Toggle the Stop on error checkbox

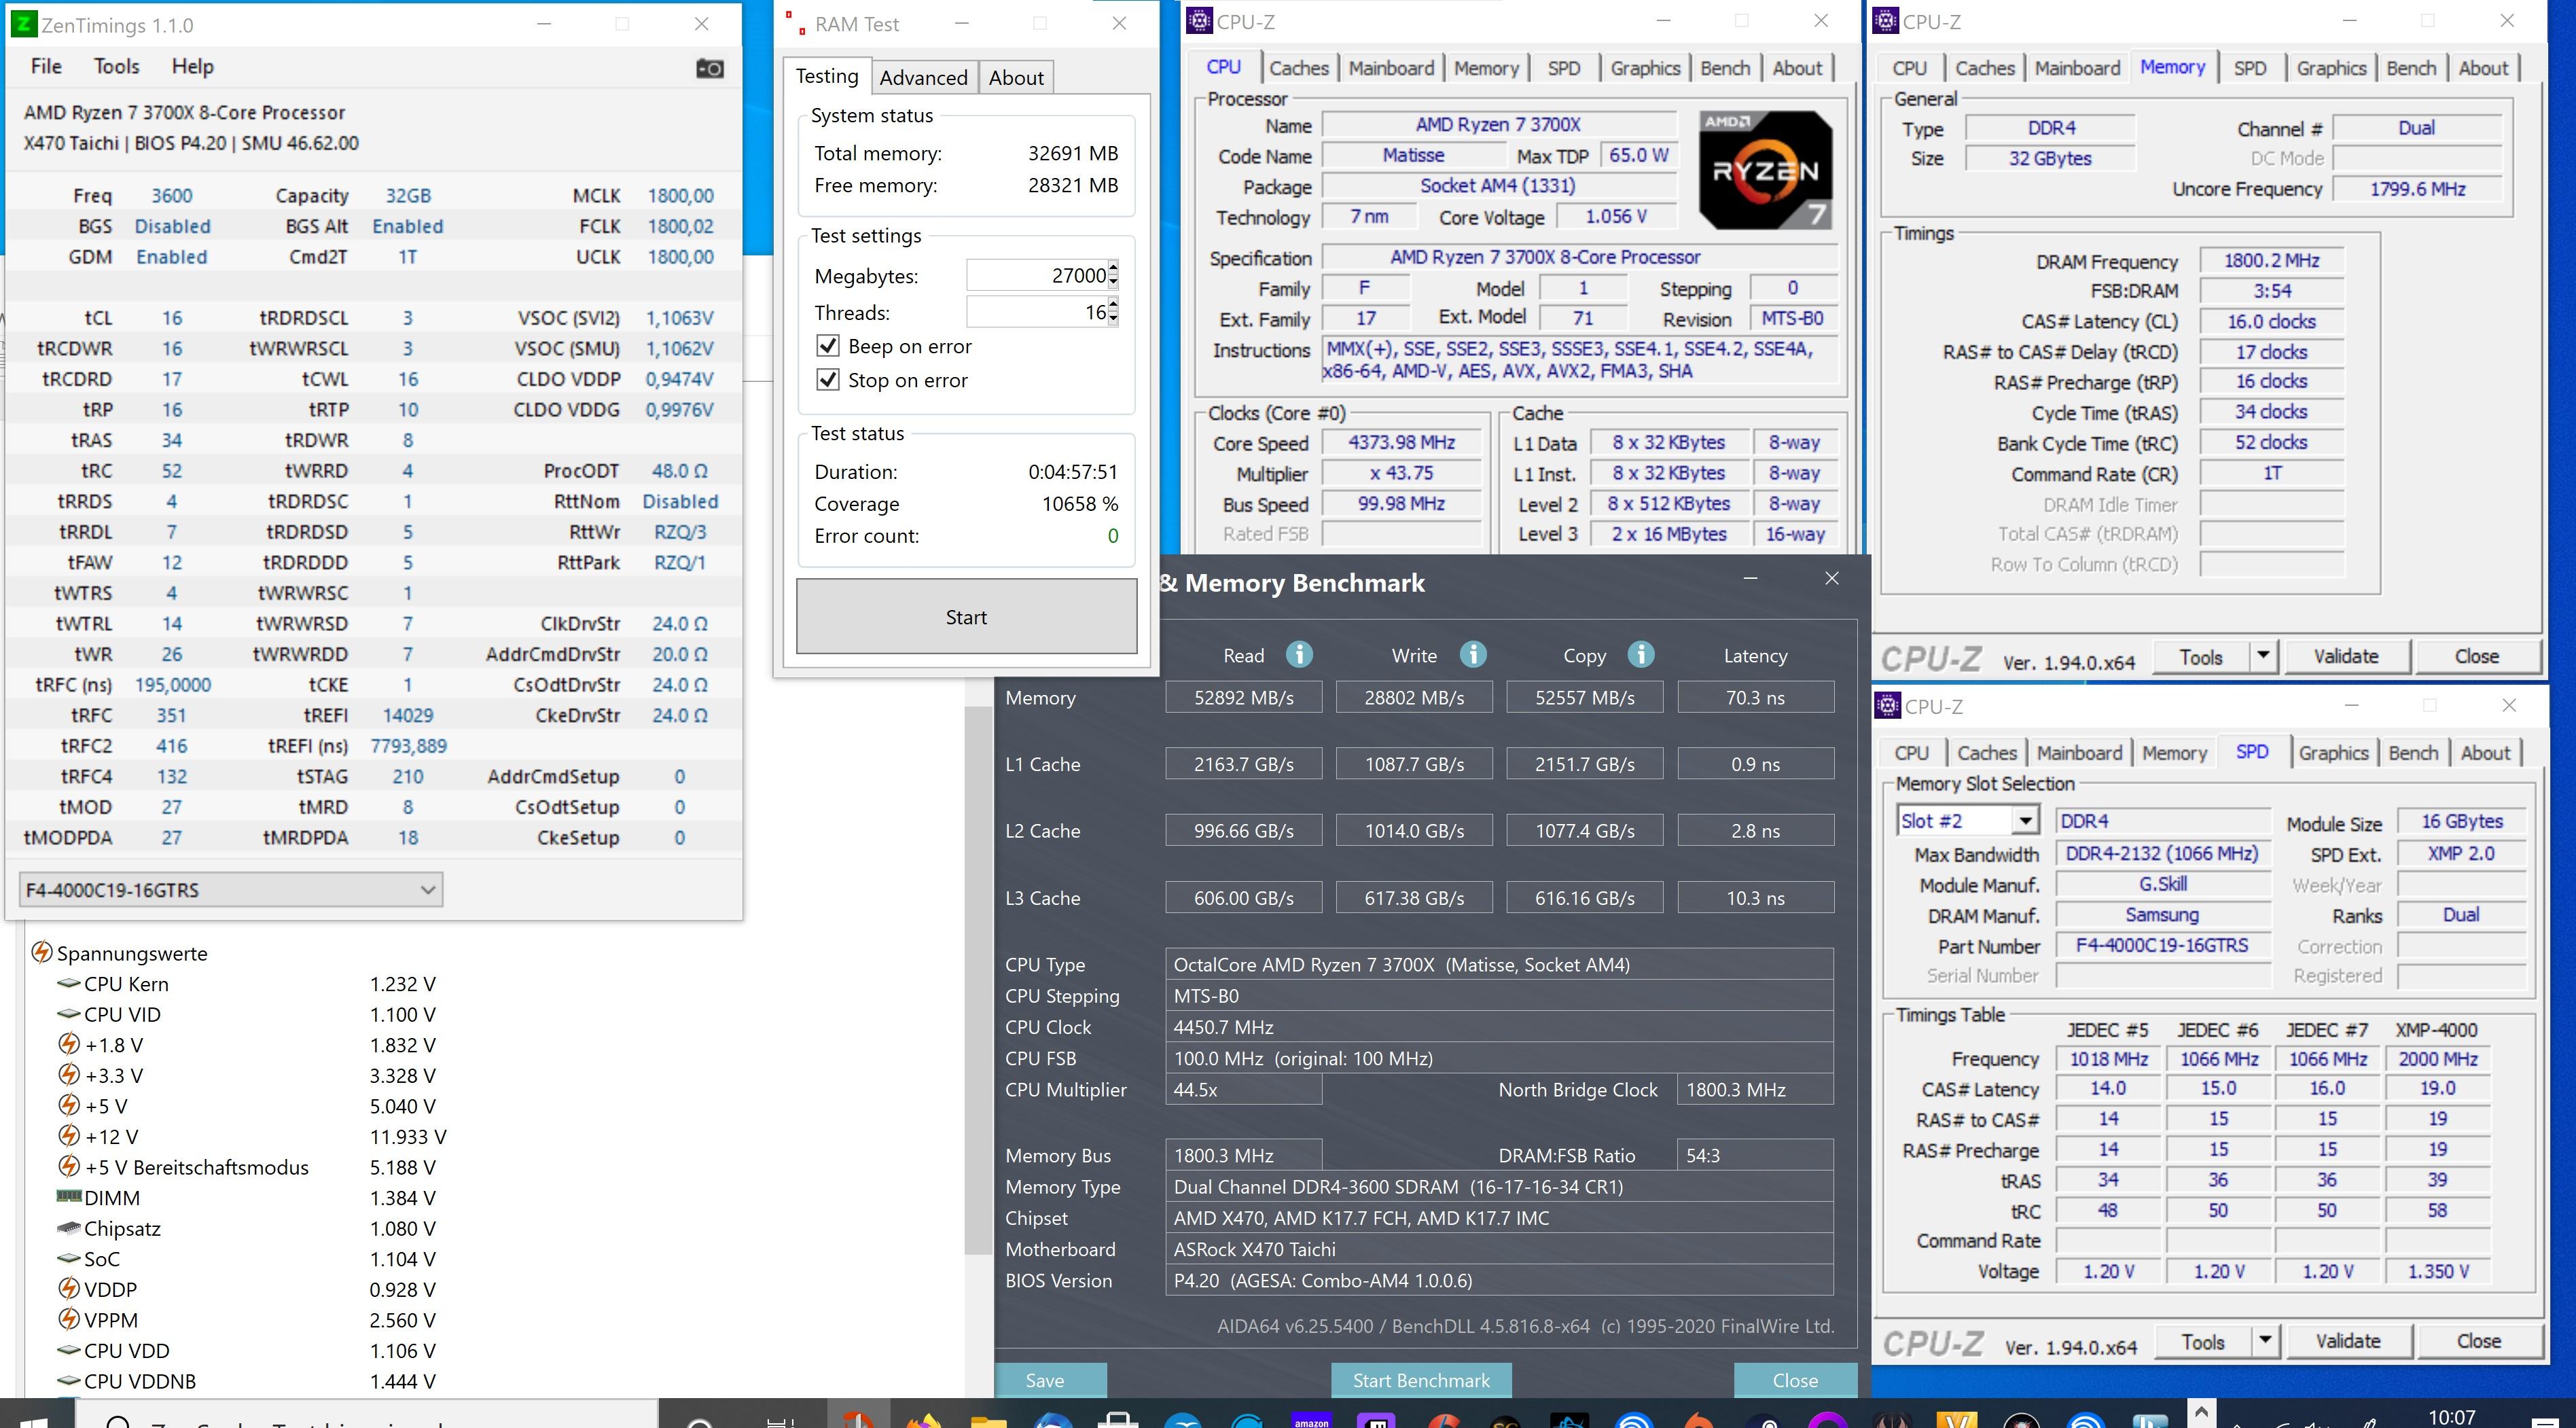[x=827, y=380]
